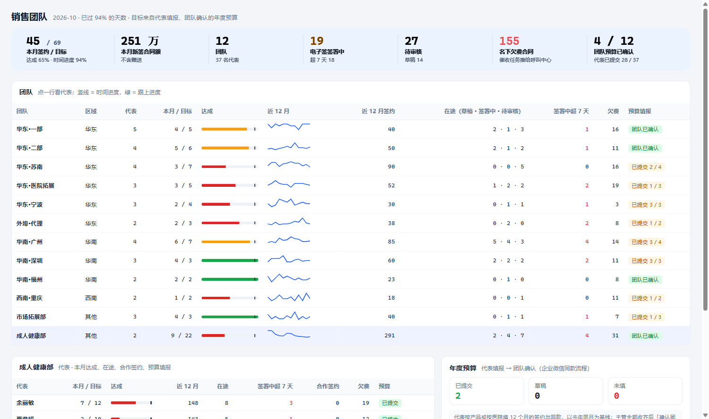The height and width of the screenshot is (419, 709).
Task: Click the 华南·福州 team name
Action: pyautogui.click(x=29, y=279)
